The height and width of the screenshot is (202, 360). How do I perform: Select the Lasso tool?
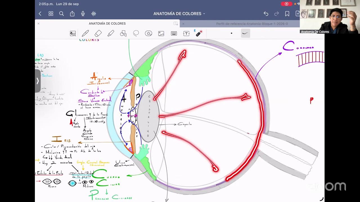pos(136,34)
